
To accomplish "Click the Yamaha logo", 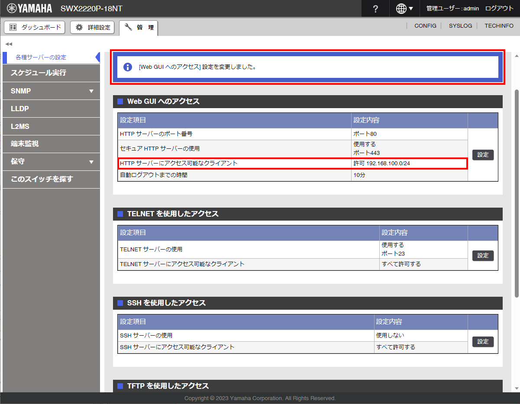I will pyautogui.click(x=29, y=9).
